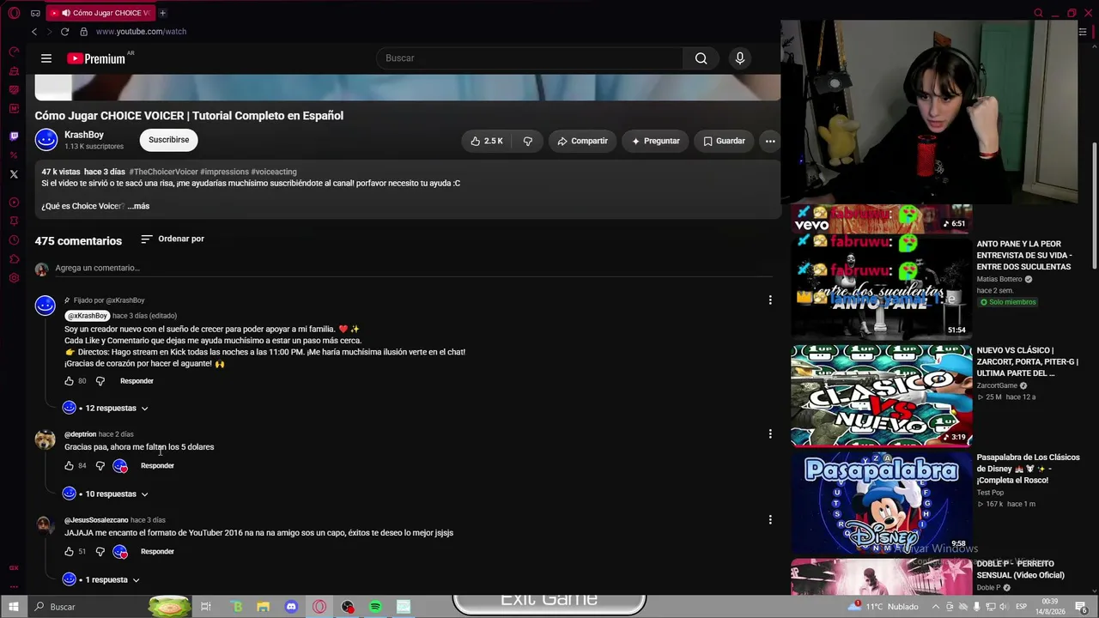Screen dimensions: 1099x618
Task: Open options menu for pinned xKrashBoy comment
Action: tap(770, 300)
